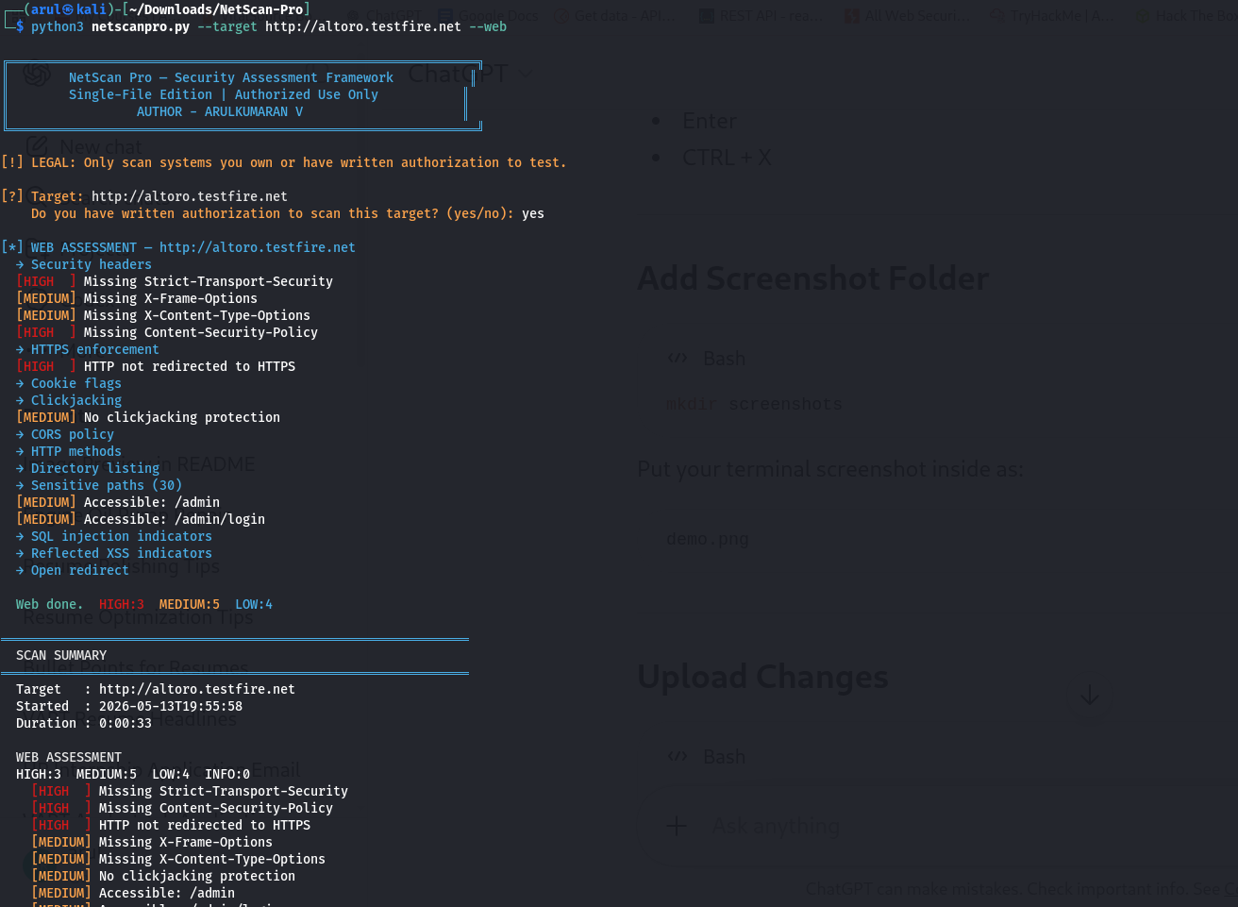
Task: Click the mkdir screenshots code in the ChatGPT window
Action: tap(754, 404)
